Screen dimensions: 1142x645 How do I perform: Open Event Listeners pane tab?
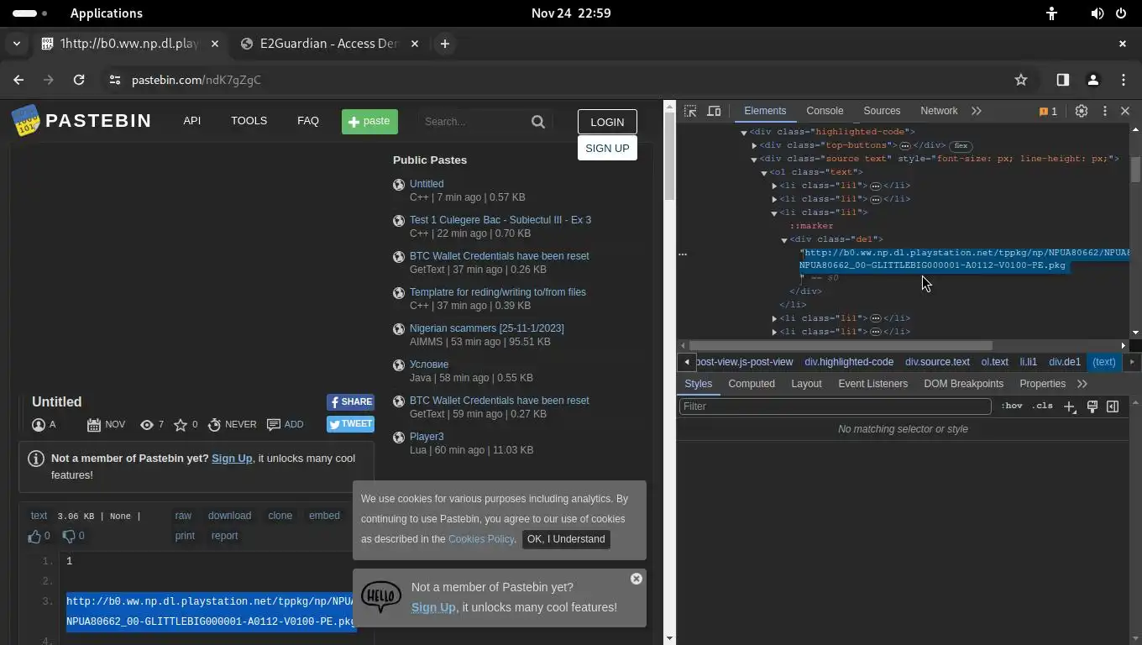pyautogui.click(x=872, y=384)
